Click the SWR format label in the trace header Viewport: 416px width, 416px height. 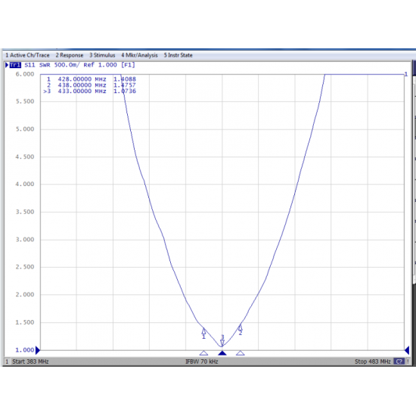45,65
